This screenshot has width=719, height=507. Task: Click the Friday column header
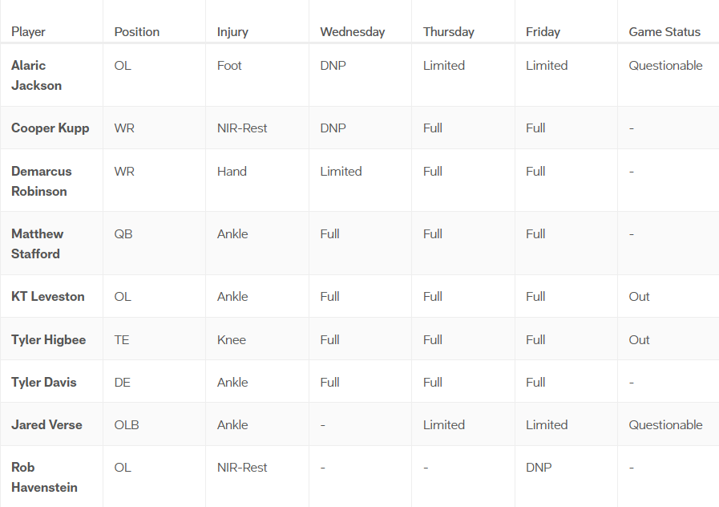[543, 32]
